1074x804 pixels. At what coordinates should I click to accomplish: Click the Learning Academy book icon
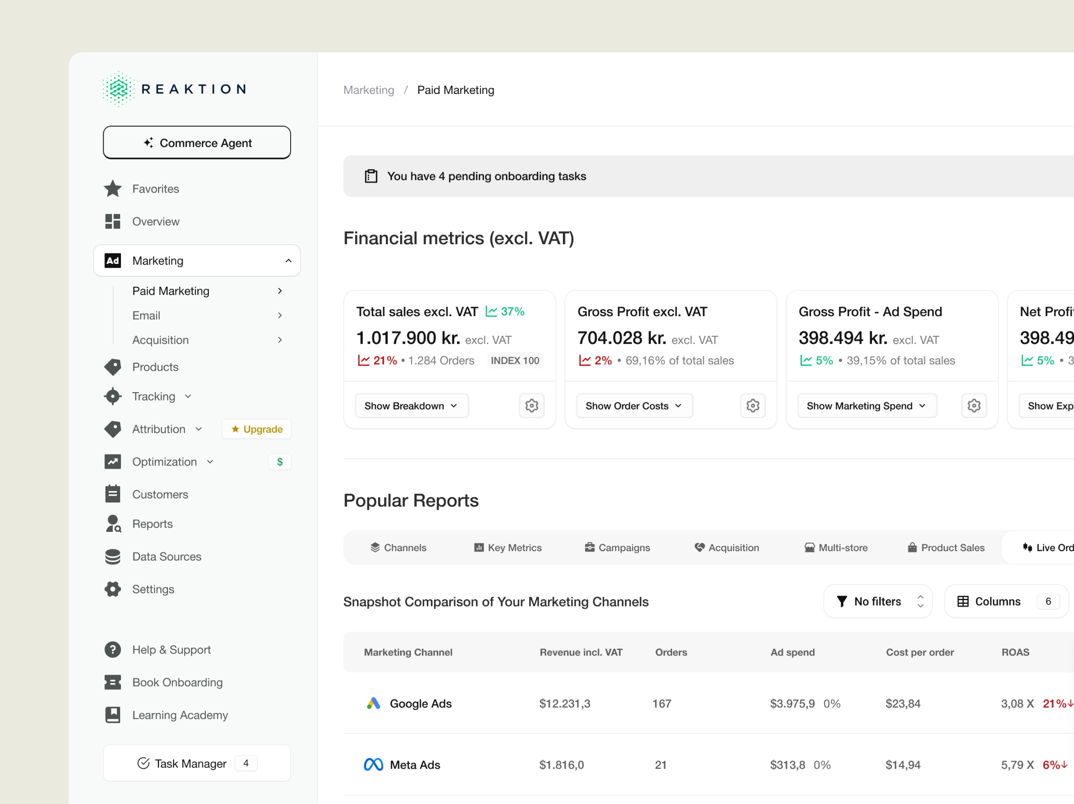113,715
